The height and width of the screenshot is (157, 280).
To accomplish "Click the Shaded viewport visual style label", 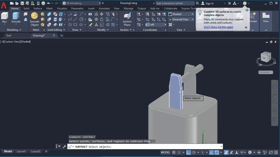I will tap(26, 42).
